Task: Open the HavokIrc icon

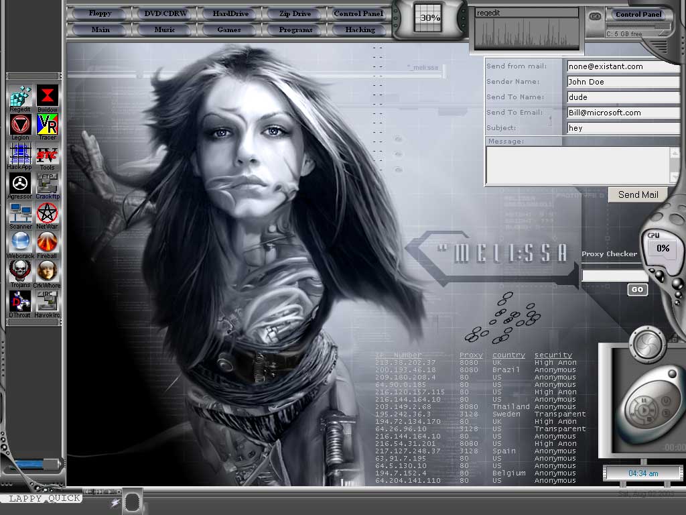Action: tap(48, 301)
